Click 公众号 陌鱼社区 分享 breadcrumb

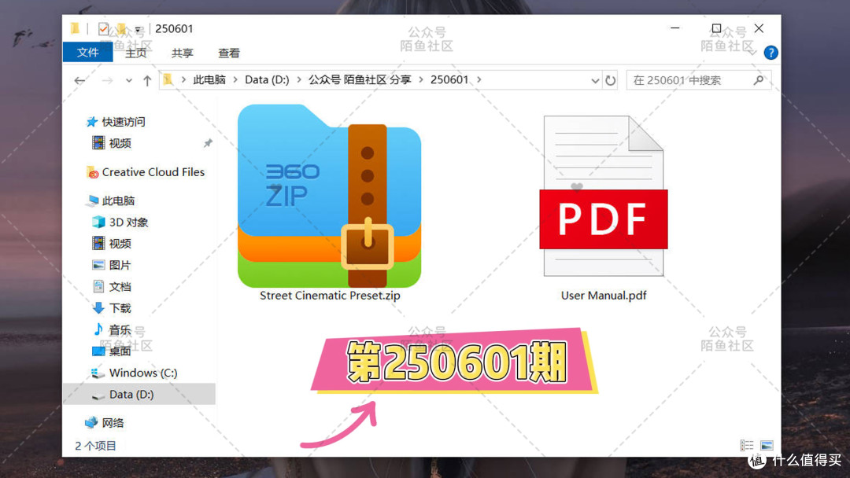360,79
